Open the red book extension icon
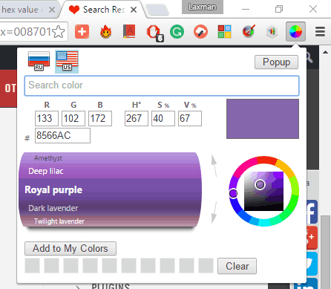The height and width of the screenshot is (289, 331). (129, 31)
